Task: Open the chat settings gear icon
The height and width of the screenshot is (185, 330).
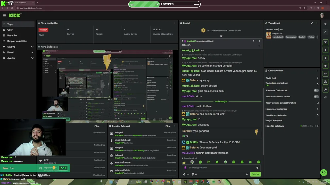Action: pyautogui.click(x=247, y=174)
